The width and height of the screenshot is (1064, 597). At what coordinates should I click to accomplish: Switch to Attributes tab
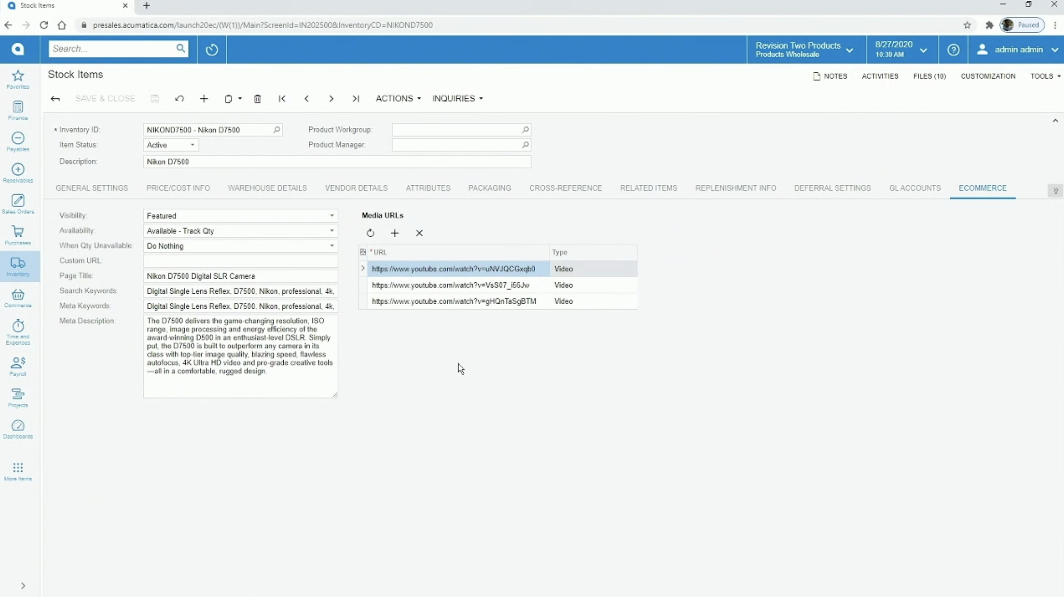click(x=428, y=188)
